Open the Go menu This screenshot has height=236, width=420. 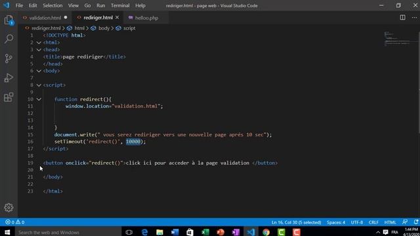[x=87, y=5]
